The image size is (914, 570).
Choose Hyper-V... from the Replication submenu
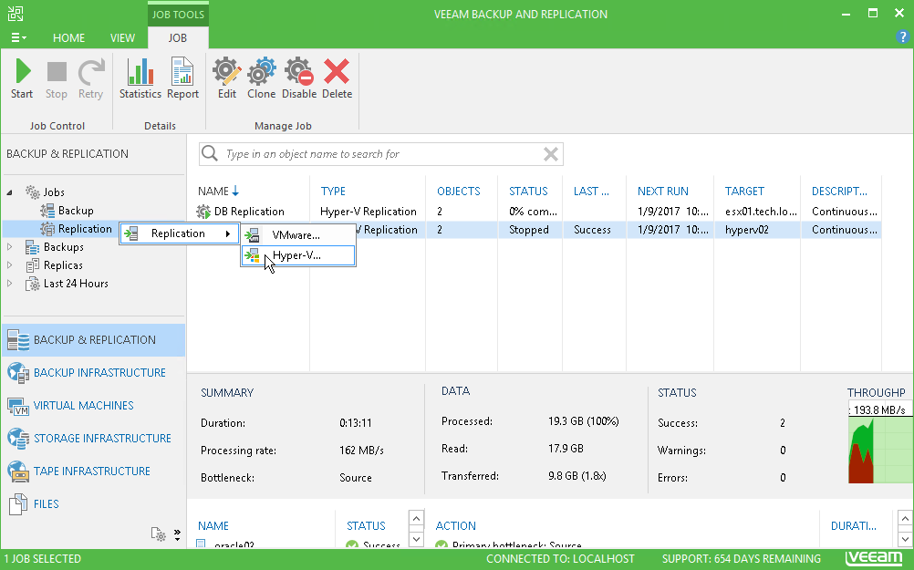[298, 256]
